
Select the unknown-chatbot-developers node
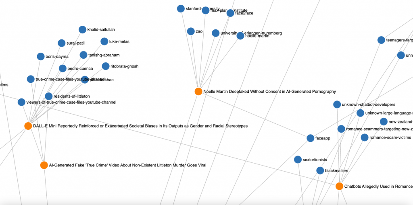point(337,105)
